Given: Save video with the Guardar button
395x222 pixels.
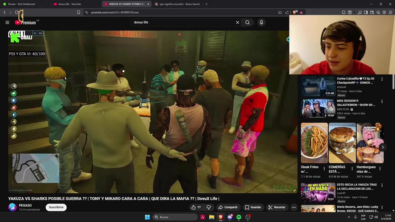Looking at the screenshot, I should pos(253,207).
